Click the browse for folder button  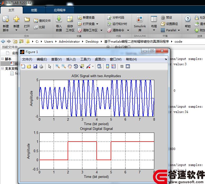tap(21, 41)
